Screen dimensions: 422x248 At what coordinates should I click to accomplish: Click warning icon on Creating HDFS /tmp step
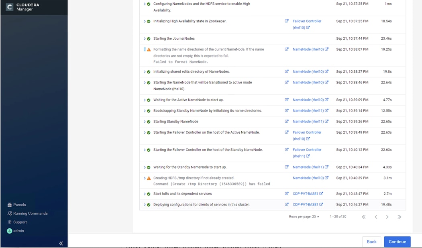click(x=149, y=178)
